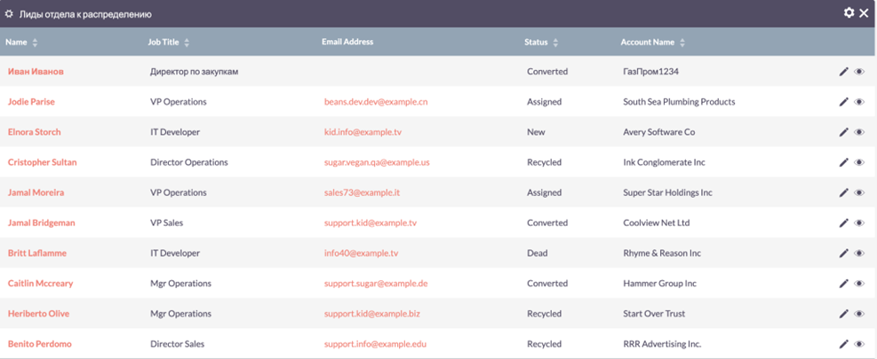Viewport: 877px width, 359px height.
Task: Open email link sales73@example.it
Action: tap(362, 193)
